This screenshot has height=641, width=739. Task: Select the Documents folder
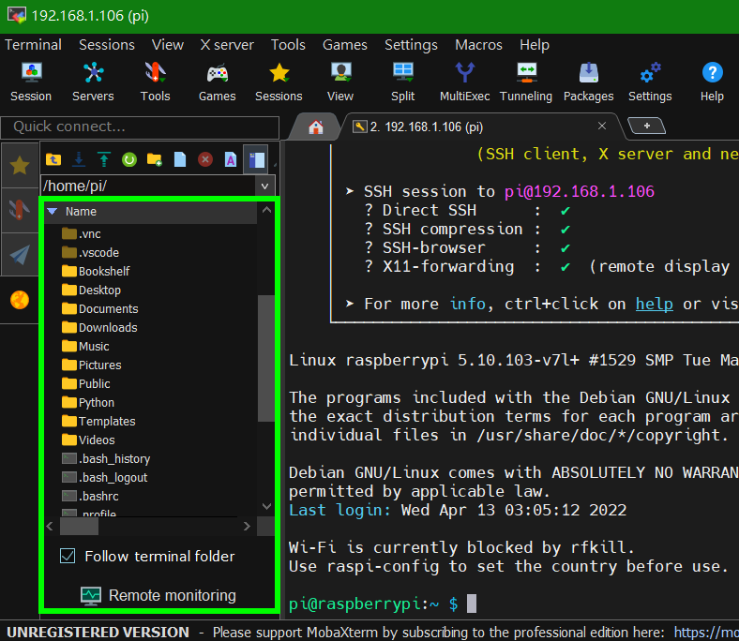point(100,309)
